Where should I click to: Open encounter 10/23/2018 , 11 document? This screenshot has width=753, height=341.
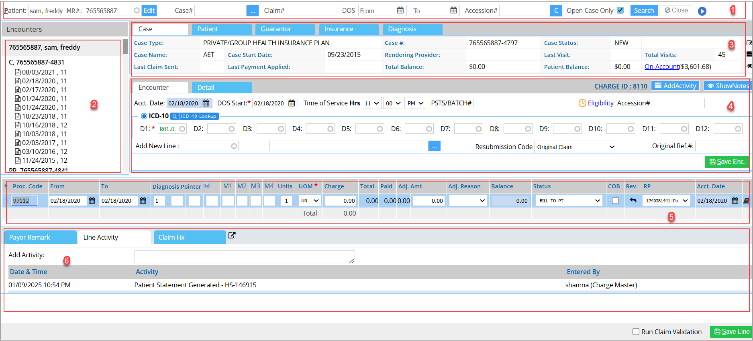pyautogui.click(x=41, y=116)
